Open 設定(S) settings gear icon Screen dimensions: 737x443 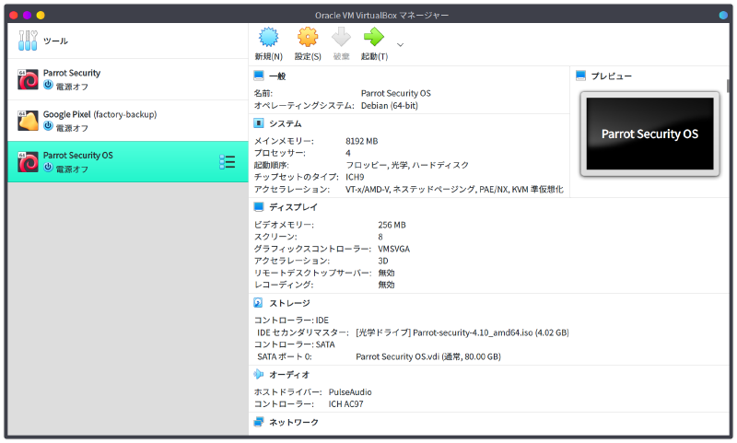click(308, 38)
